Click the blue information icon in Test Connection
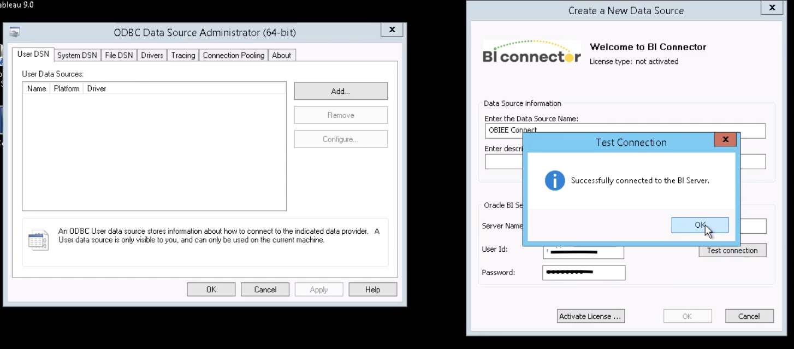The width and height of the screenshot is (794, 349). click(x=555, y=180)
